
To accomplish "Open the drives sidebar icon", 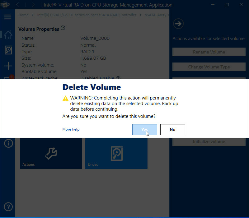I will 8,50.
